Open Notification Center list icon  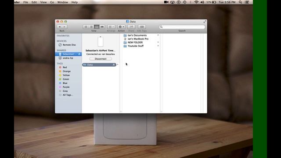point(247,2)
